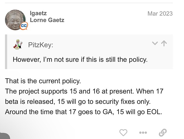Click the full name Lorne Gaetz

[x=47, y=20]
